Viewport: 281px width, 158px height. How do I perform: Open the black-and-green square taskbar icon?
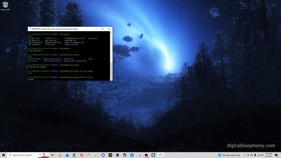(110, 155)
